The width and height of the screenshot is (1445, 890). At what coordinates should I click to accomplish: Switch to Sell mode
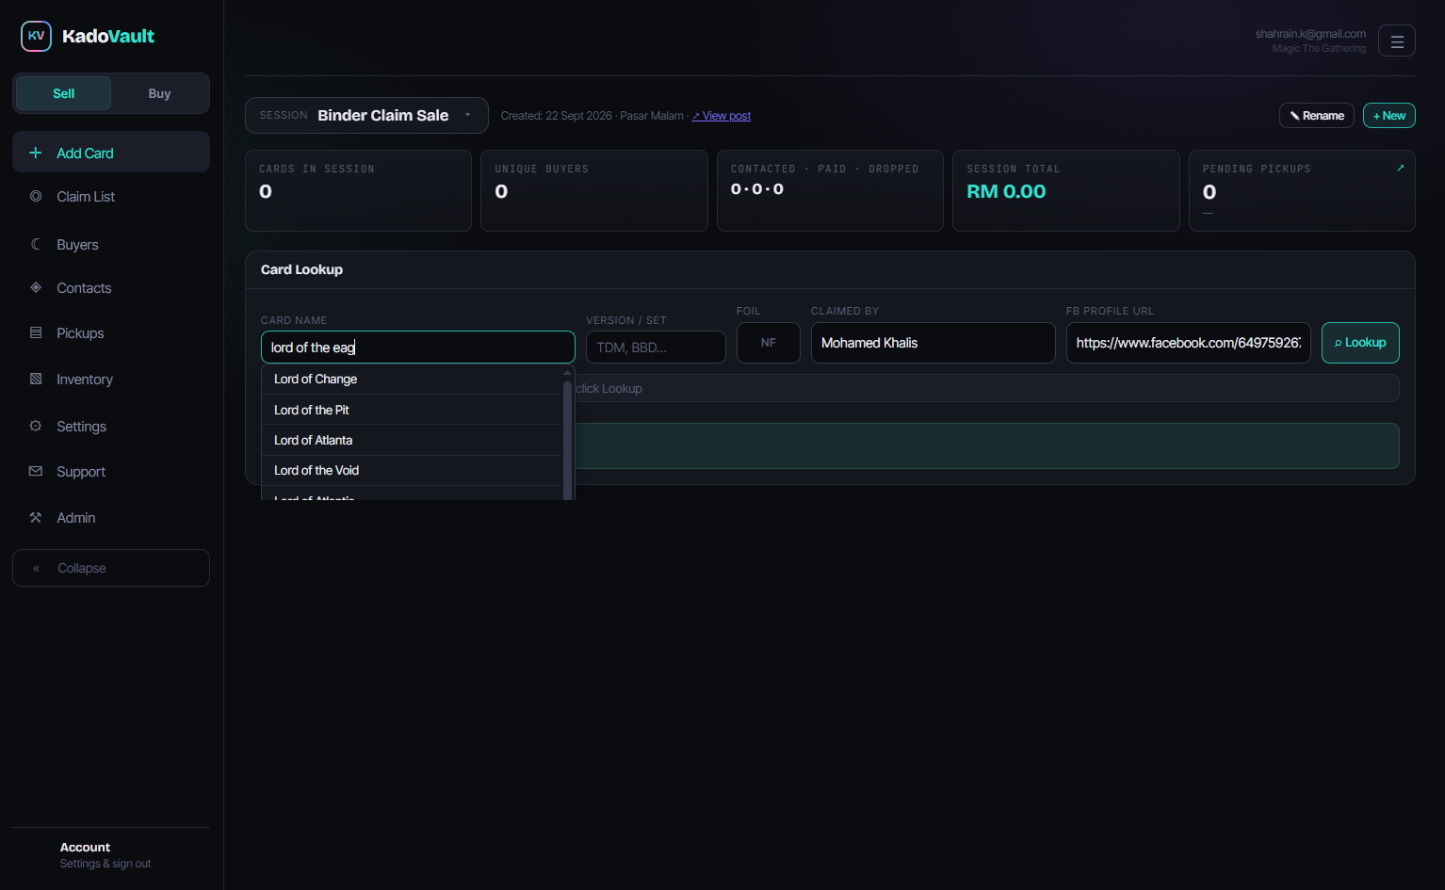(x=64, y=93)
